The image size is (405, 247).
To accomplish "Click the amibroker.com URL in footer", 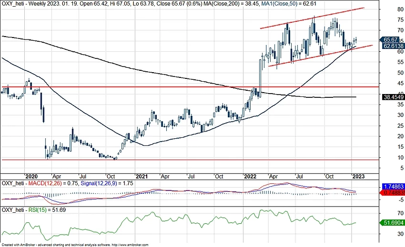I will [x=130, y=245].
